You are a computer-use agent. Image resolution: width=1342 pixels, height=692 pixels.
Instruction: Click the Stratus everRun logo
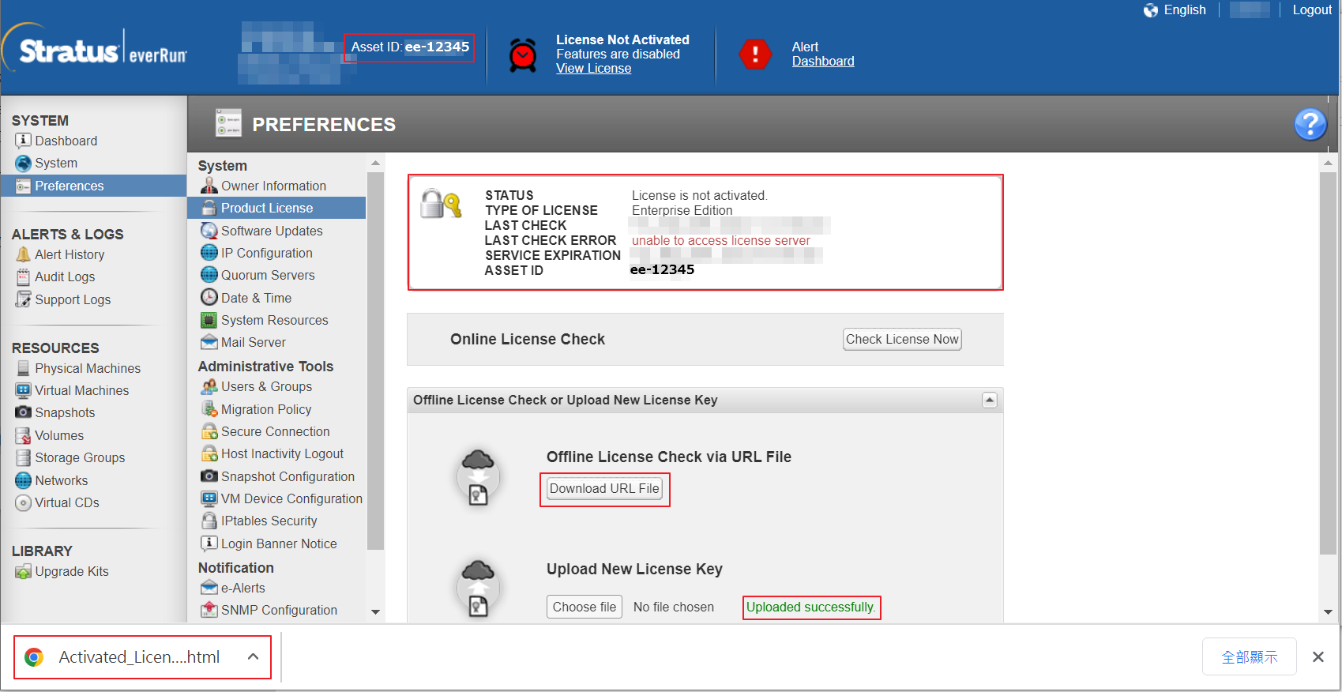(96, 49)
